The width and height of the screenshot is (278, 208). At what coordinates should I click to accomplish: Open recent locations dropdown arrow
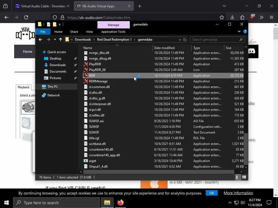(55, 40)
